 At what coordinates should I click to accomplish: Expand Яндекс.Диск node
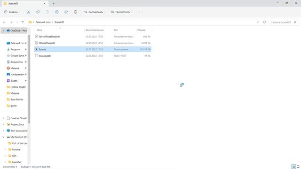click(3, 124)
